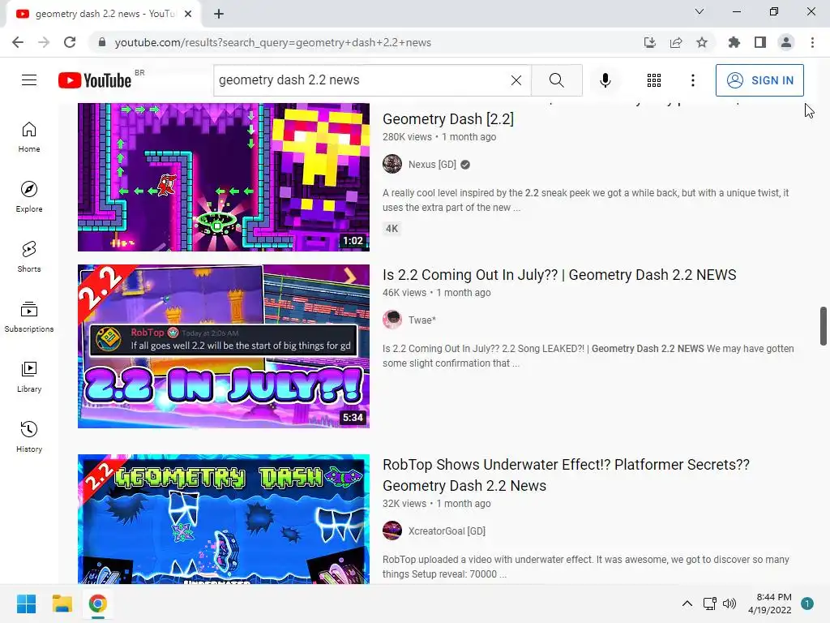
Task: Go forward with the browser forward arrow
Action: click(x=44, y=42)
